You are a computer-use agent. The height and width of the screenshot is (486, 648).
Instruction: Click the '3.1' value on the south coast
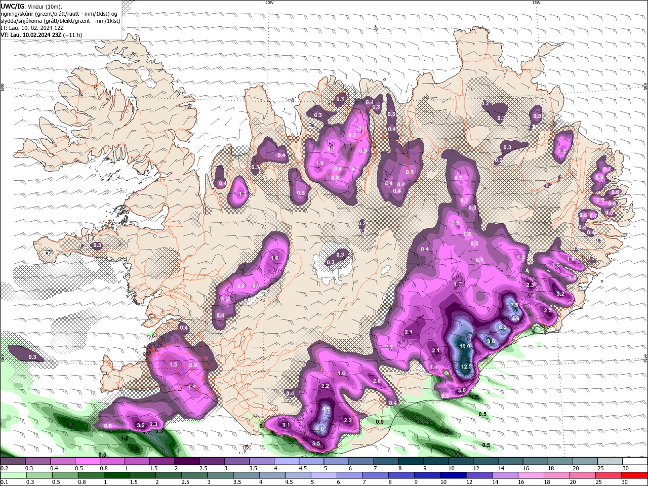286,425
